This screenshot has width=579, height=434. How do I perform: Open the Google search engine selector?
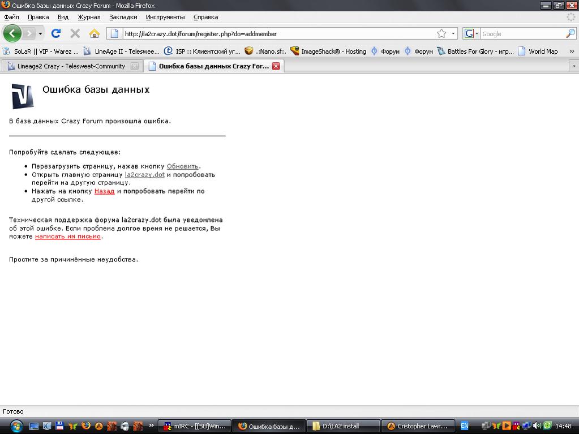click(x=471, y=34)
